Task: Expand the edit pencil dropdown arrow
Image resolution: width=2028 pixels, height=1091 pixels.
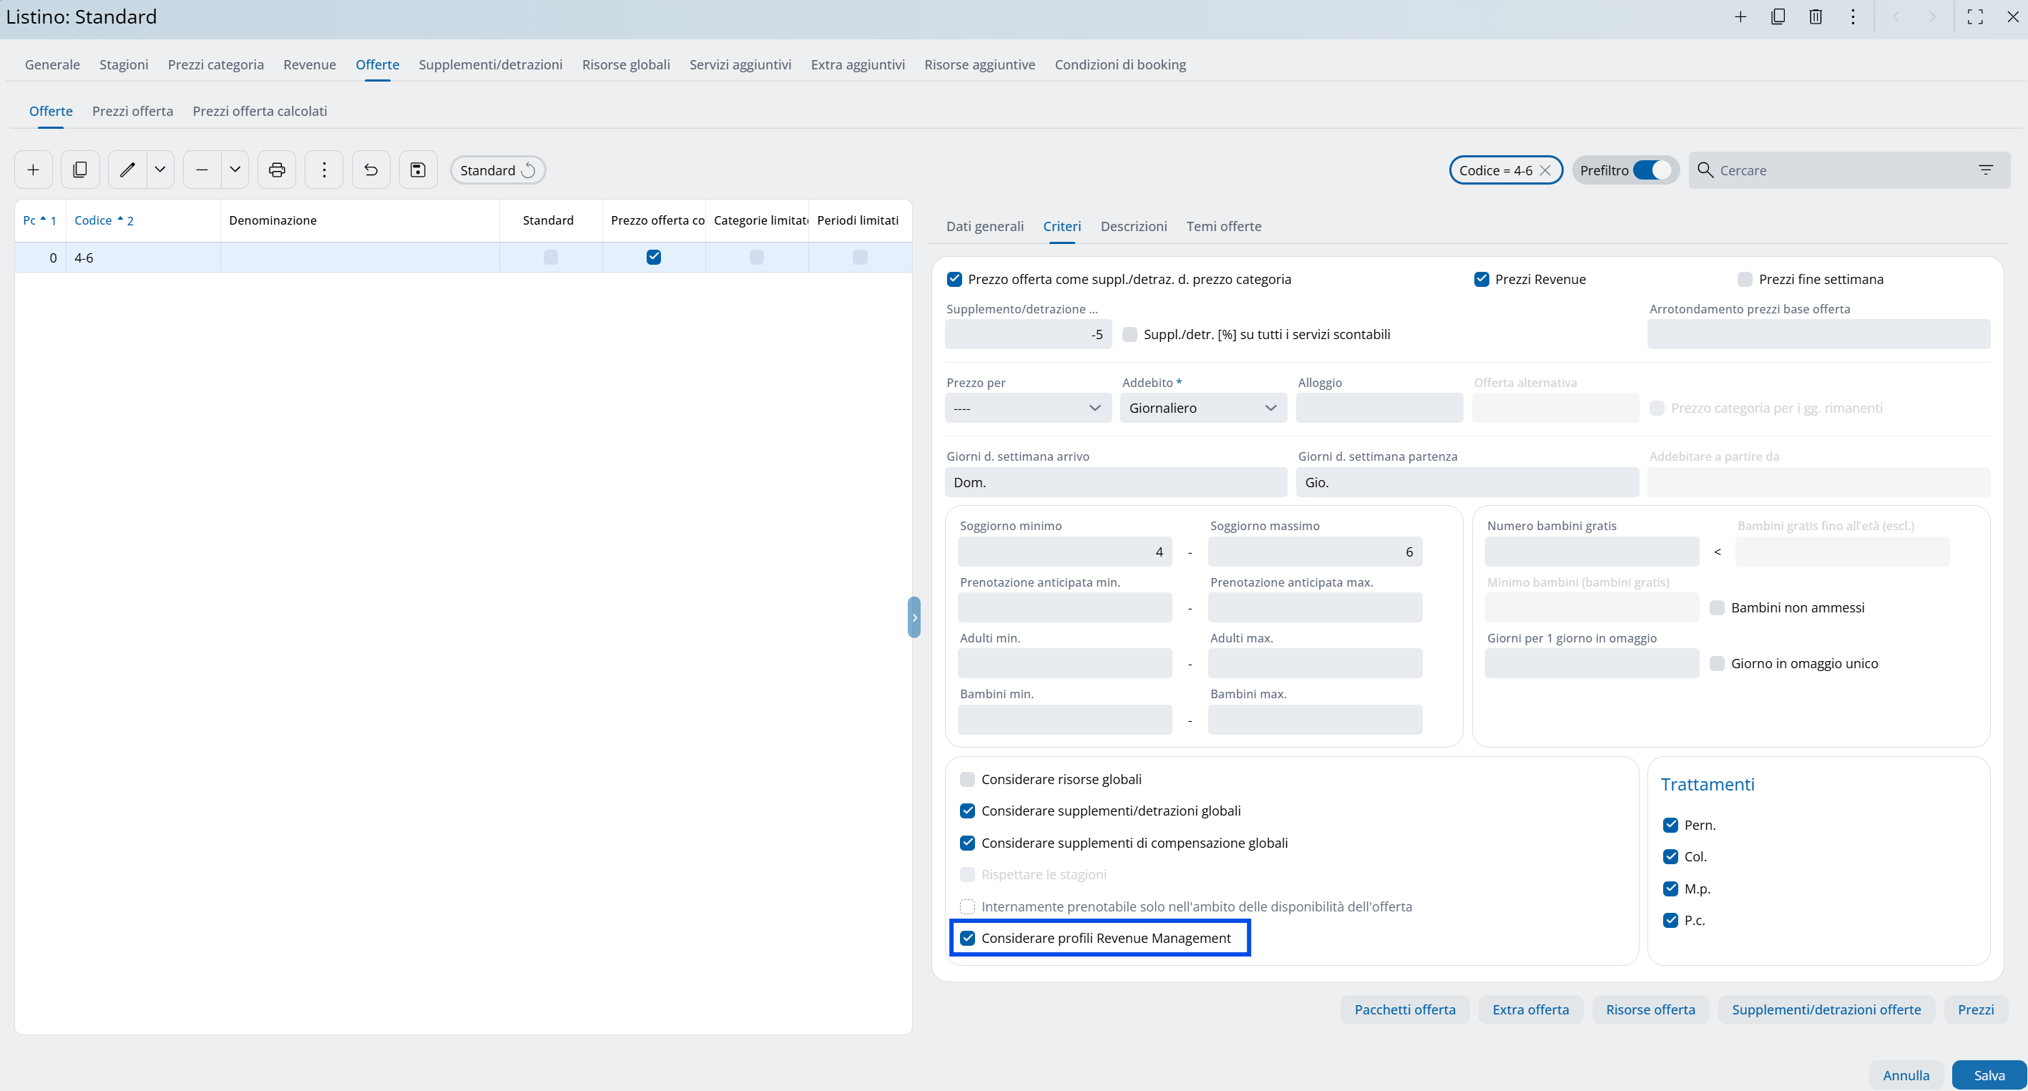Action: tap(160, 170)
